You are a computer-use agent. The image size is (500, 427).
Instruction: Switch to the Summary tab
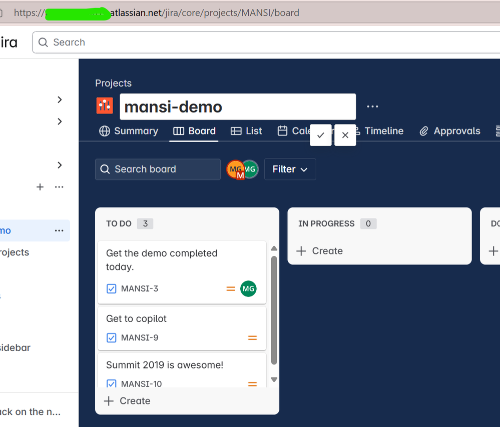tap(129, 131)
